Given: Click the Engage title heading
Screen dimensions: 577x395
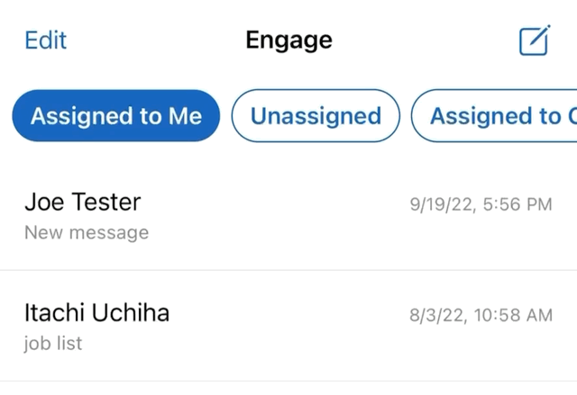Looking at the screenshot, I should tap(288, 40).
